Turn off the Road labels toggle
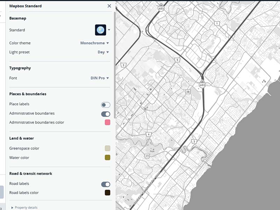This screenshot has height=210, width=280. pos(106,183)
